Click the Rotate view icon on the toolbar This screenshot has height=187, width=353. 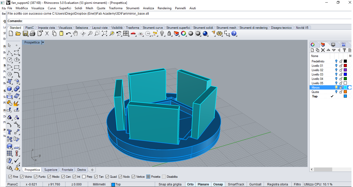coord(82,33)
